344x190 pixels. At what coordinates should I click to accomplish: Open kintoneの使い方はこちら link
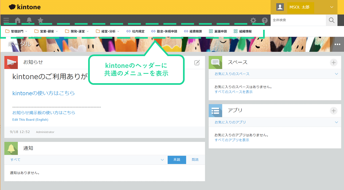click(x=44, y=93)
